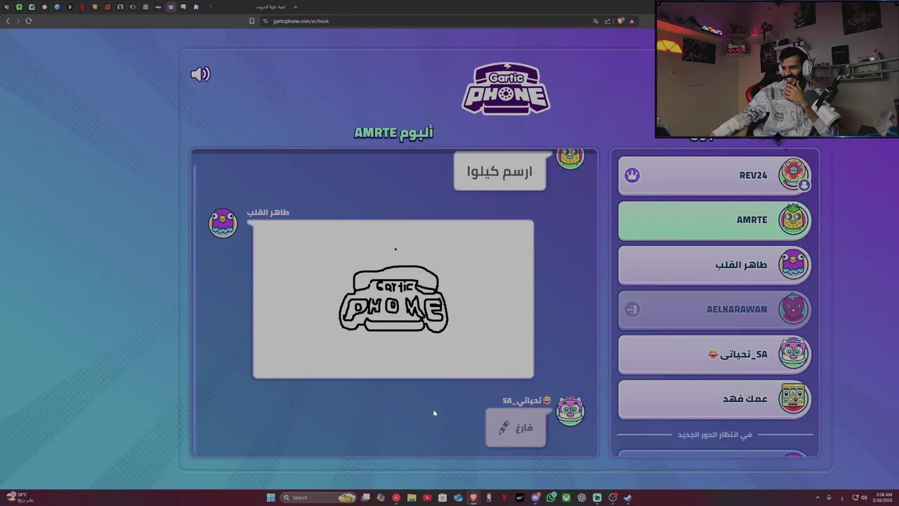
Task: Reload the page with the refresh button
Action: click(29, 21)
